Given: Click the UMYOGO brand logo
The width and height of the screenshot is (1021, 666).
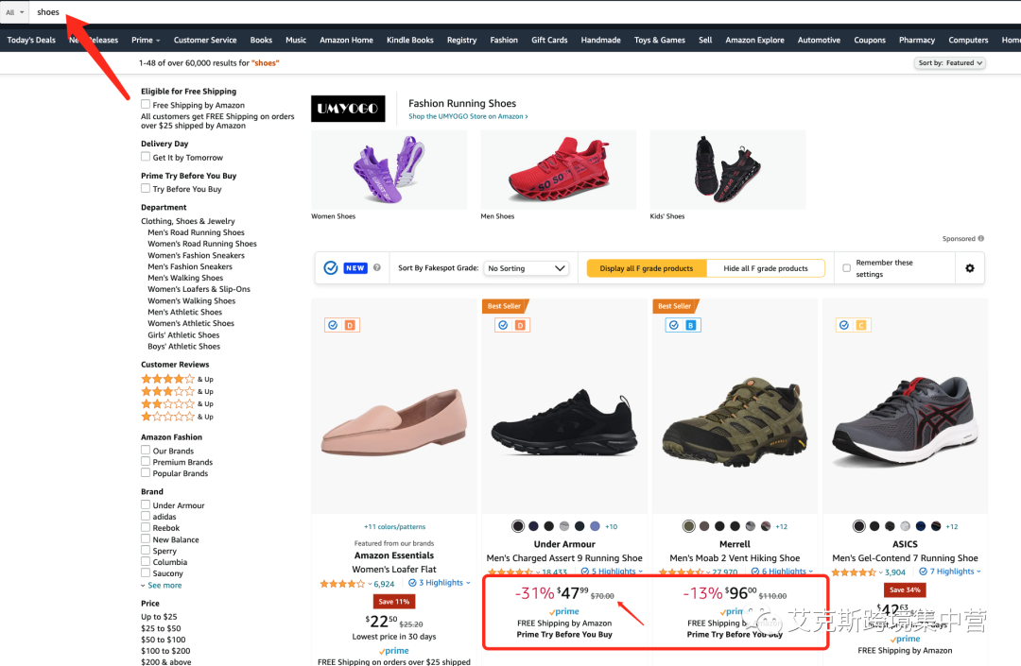Looking at the screenshot, I should pyautogui.click(x=348, y=109).
